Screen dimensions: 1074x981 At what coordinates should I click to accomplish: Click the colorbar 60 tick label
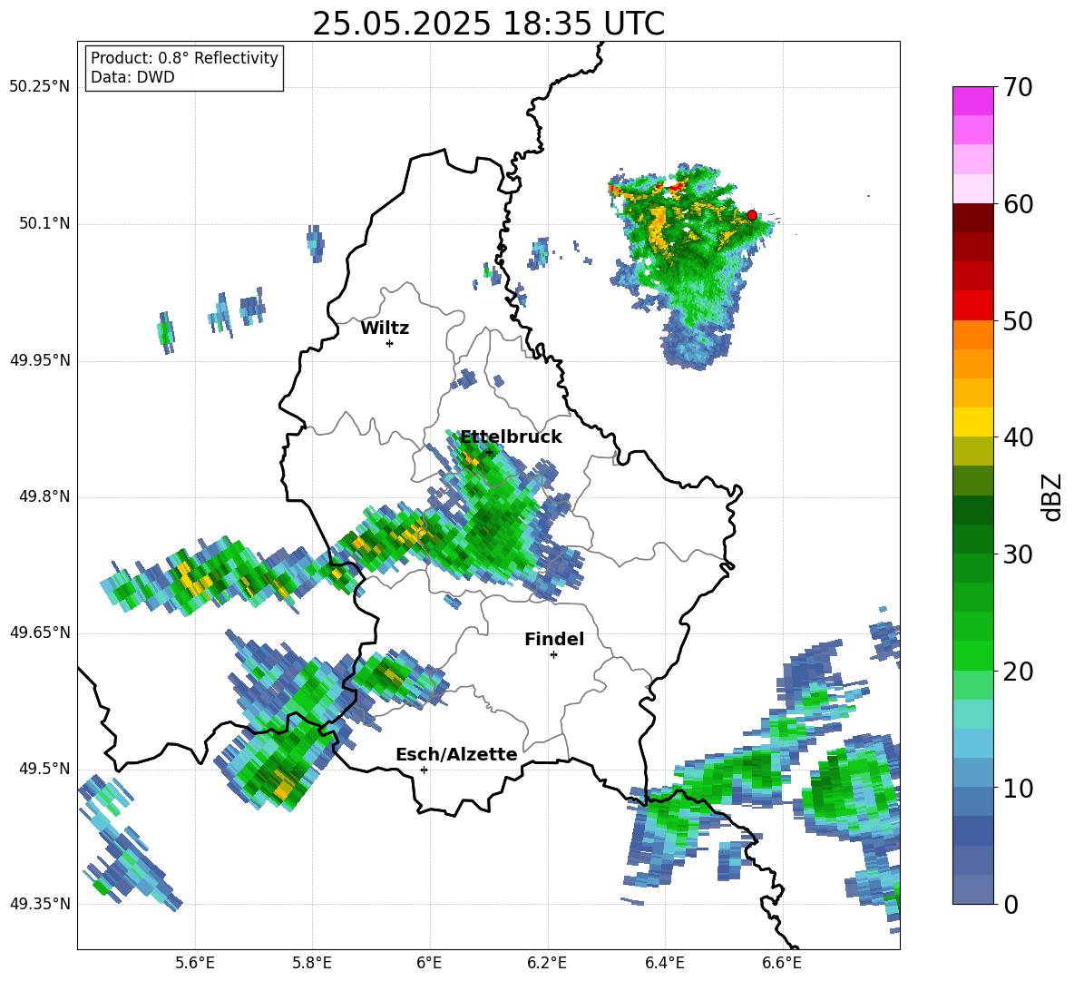1018,204
